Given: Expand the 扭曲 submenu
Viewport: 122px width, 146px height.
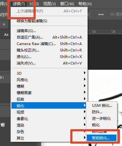Looking at the screenshot, I should pyautogui.click(x=49, y=99).
